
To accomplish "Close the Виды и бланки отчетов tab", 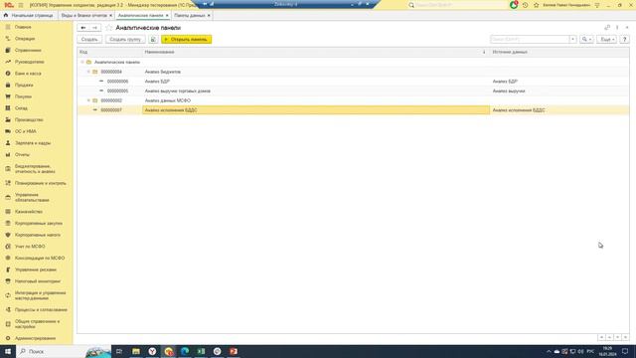I will [x=110, y=16].
